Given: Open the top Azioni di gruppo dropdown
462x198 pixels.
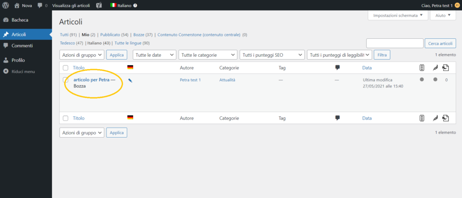Looking at the screenshot, I should 82,55.
